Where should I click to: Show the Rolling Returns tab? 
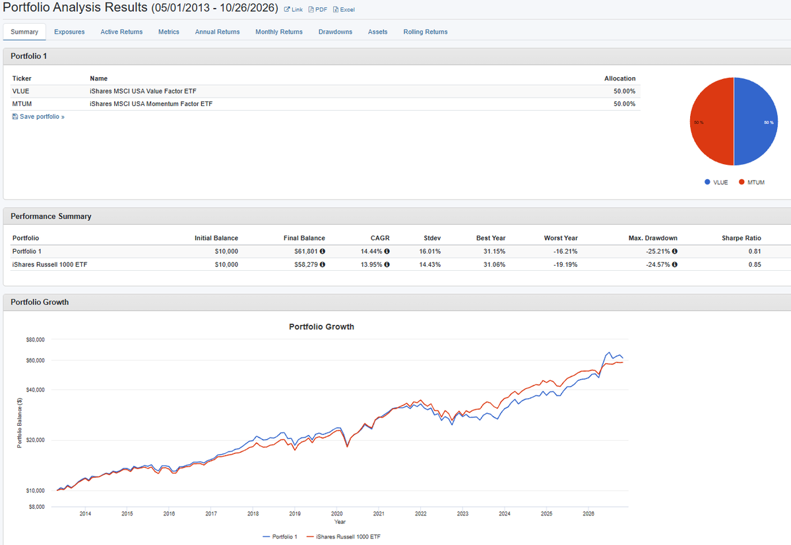click(426, 32)
